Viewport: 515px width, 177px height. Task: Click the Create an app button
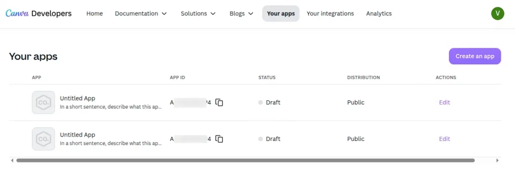tap(475, 56)
